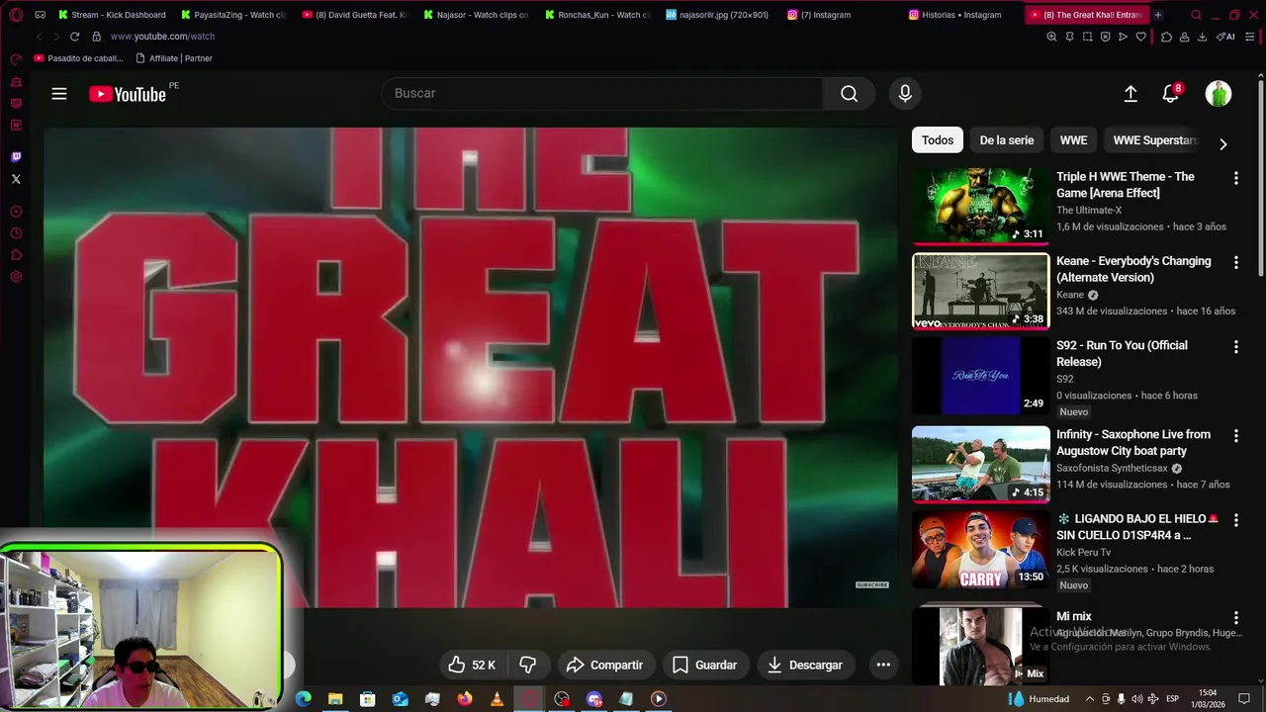
Task: Open the upload/create video icon
Action: pyautogui.click(x=1130, y=94)
